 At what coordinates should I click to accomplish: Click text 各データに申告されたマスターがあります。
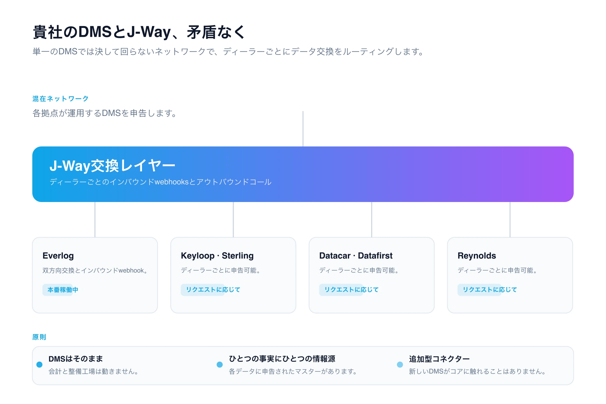[x=293, y=371]
